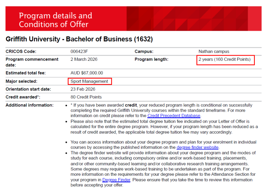Image resolution: width=265 pixels, height=192 pixels.
Task: Click the Orientation start date label
Action: (28, 89)
